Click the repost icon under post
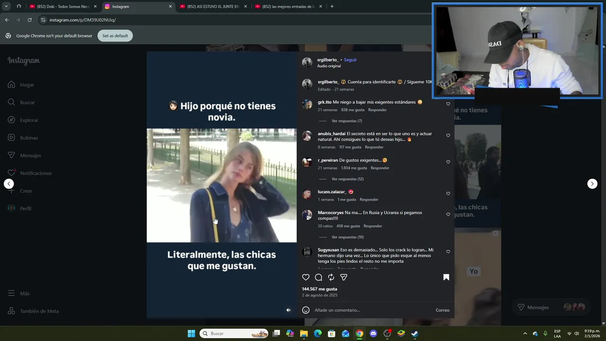Image resolution: width=606 pixels, height=341 pixels. point(331,277)
